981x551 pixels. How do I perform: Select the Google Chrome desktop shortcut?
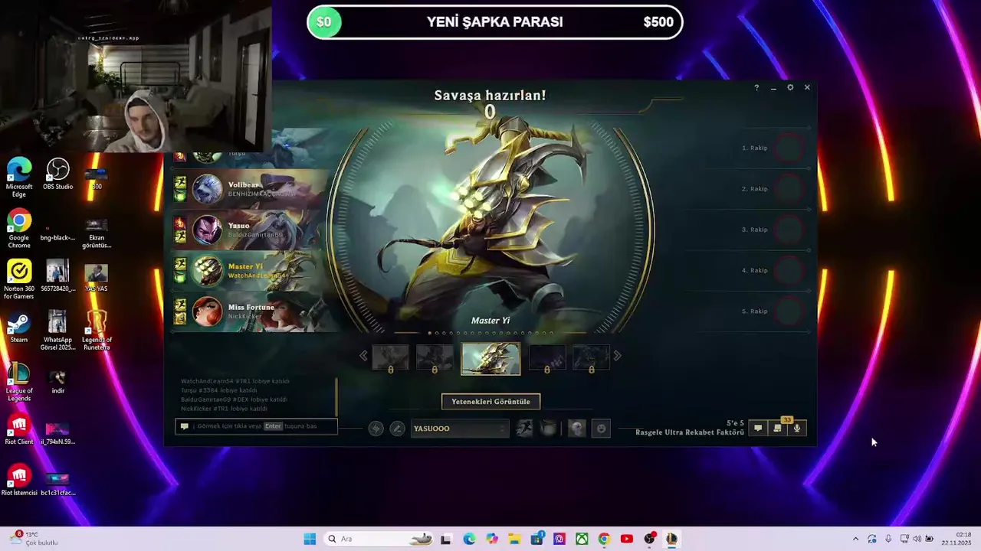point(19,228)
